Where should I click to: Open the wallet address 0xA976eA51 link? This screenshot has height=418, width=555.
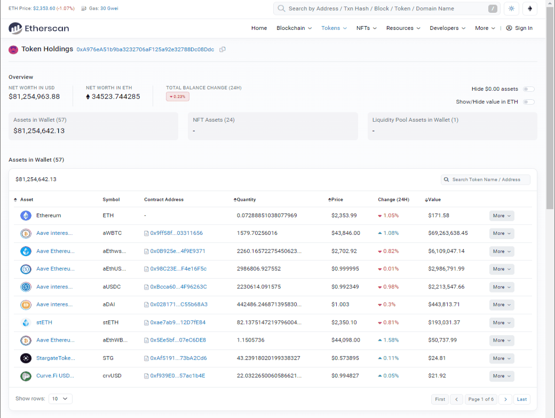(145, 50)
